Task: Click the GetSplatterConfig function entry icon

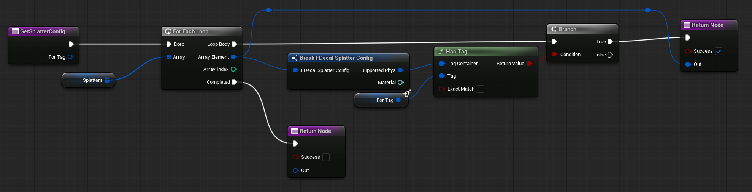Action: tap(15, 31)
